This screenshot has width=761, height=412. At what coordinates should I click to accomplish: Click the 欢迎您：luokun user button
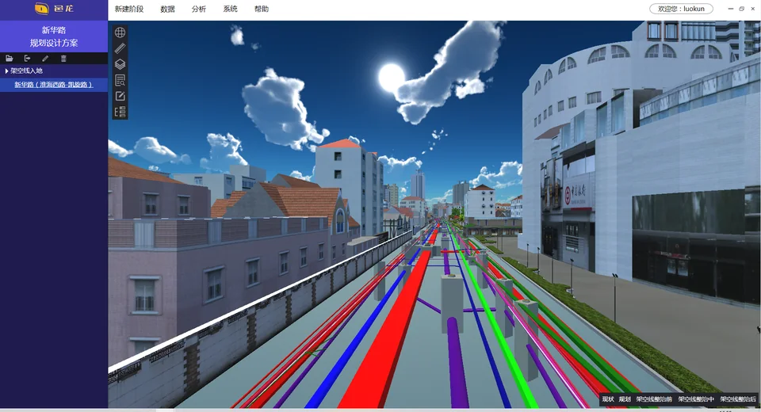tap(682, 9)
